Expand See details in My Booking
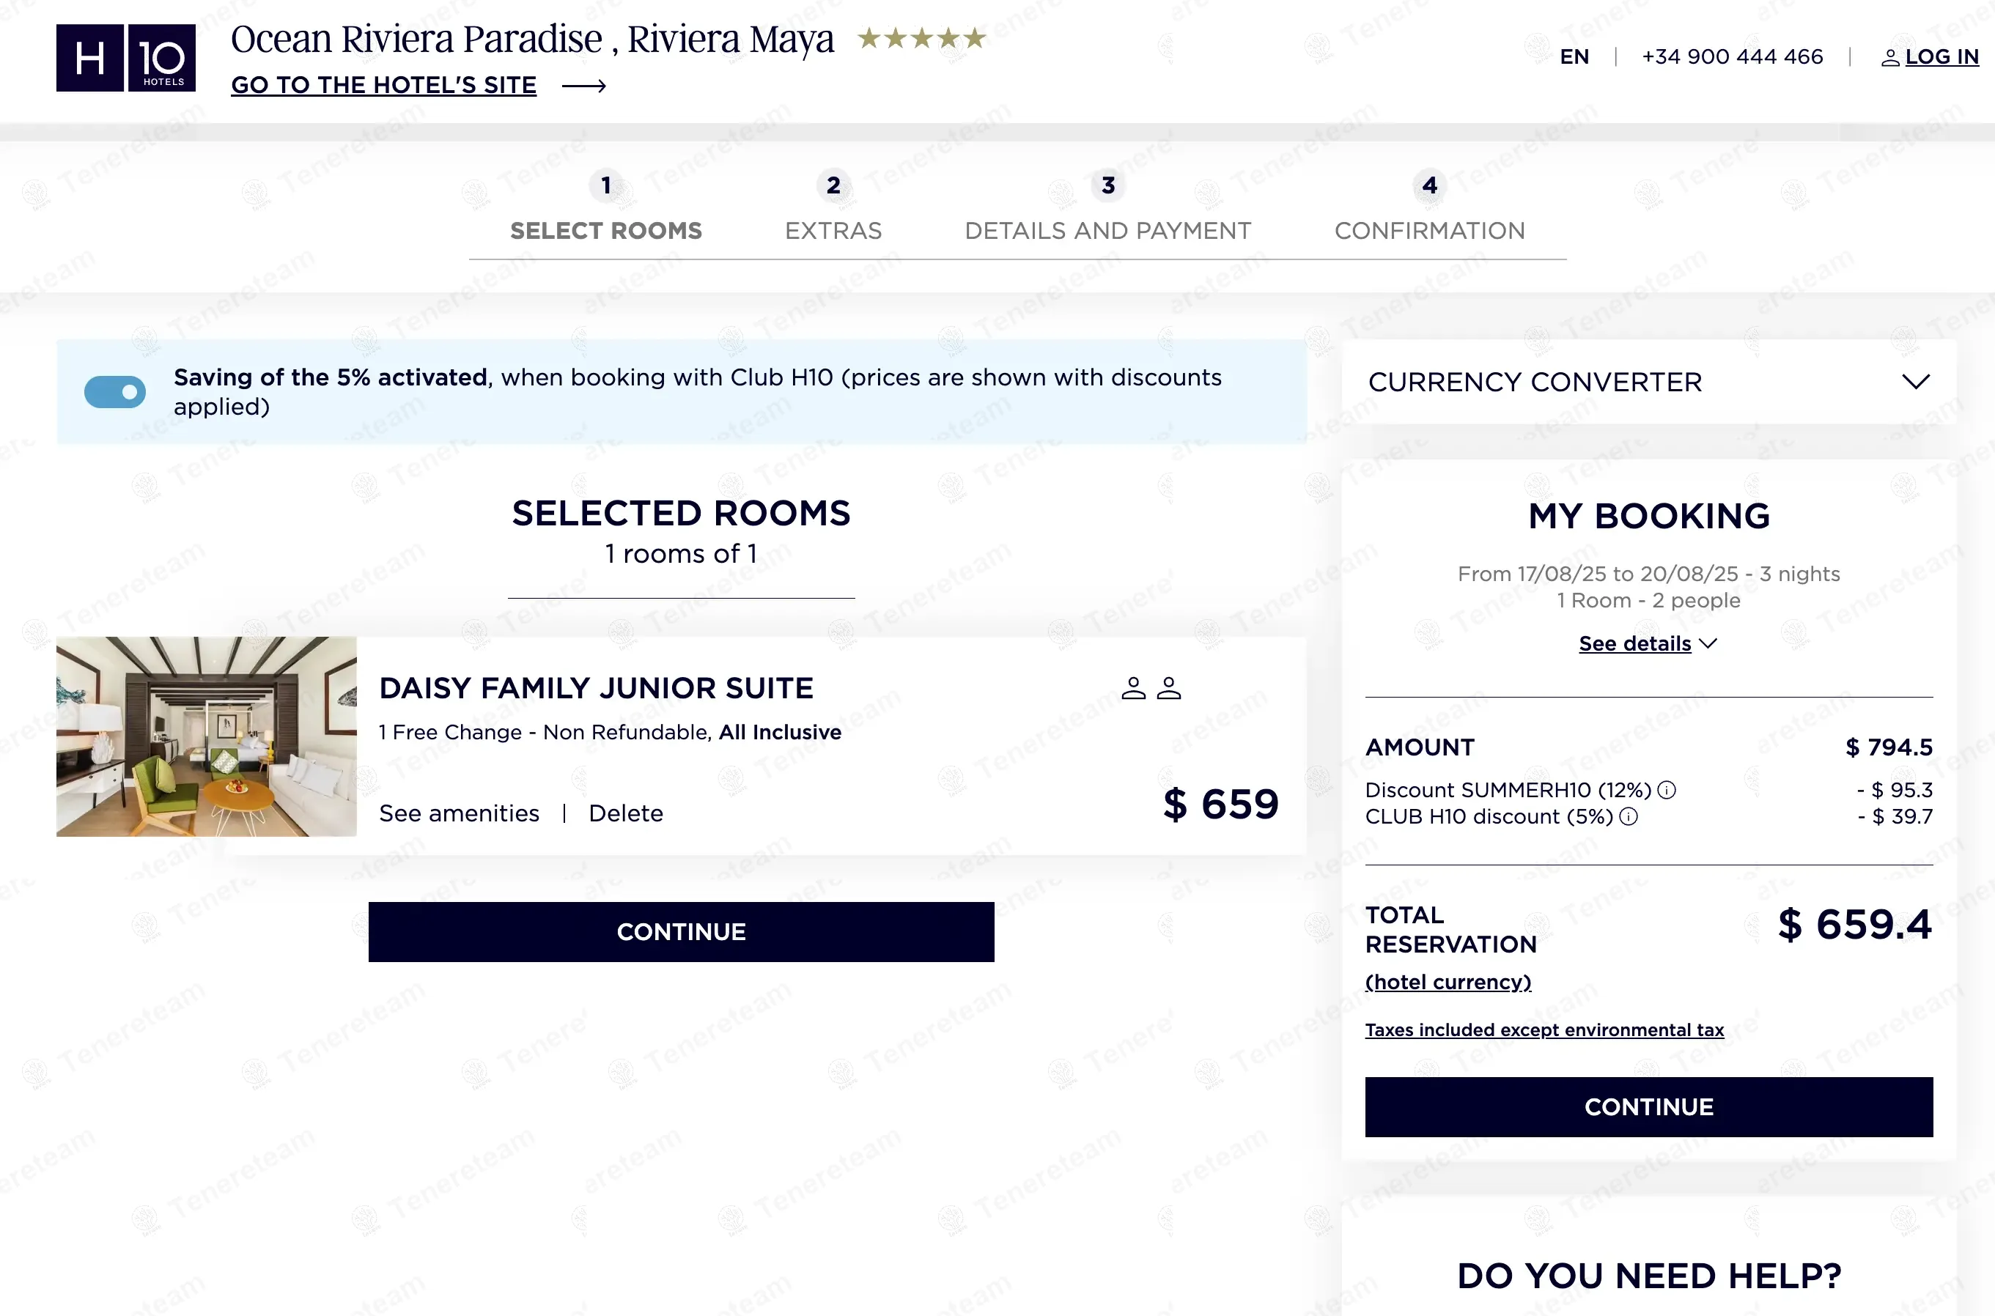 [1648, 644]
